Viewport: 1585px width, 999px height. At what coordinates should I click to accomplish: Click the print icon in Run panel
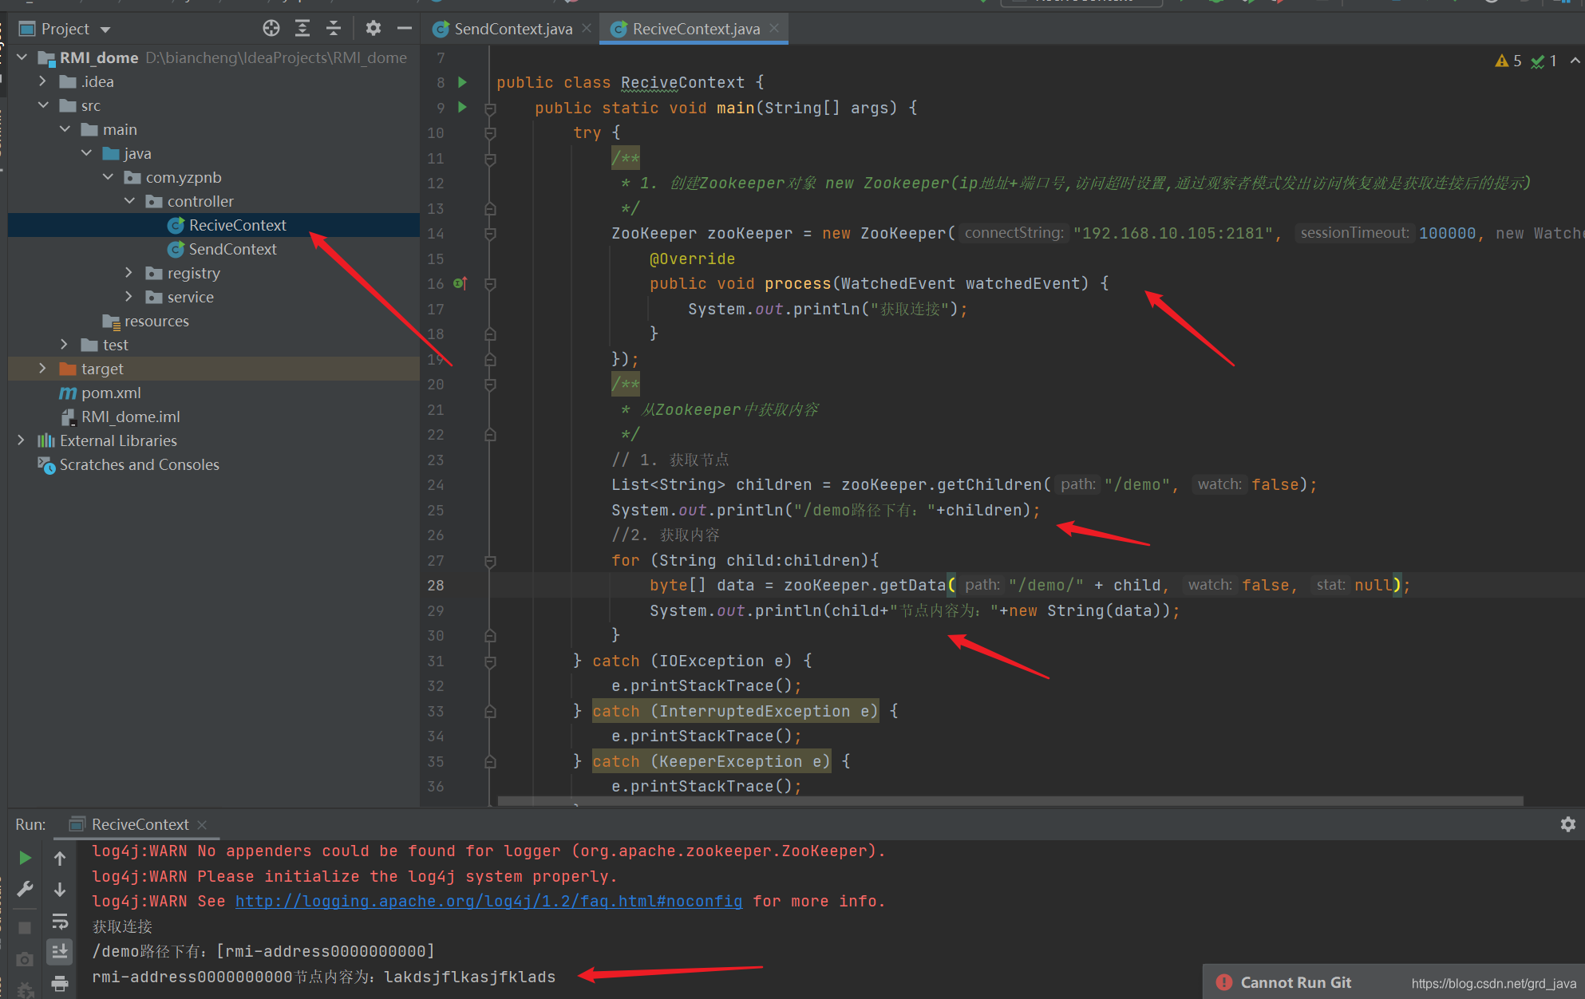(x=60, y=983)
